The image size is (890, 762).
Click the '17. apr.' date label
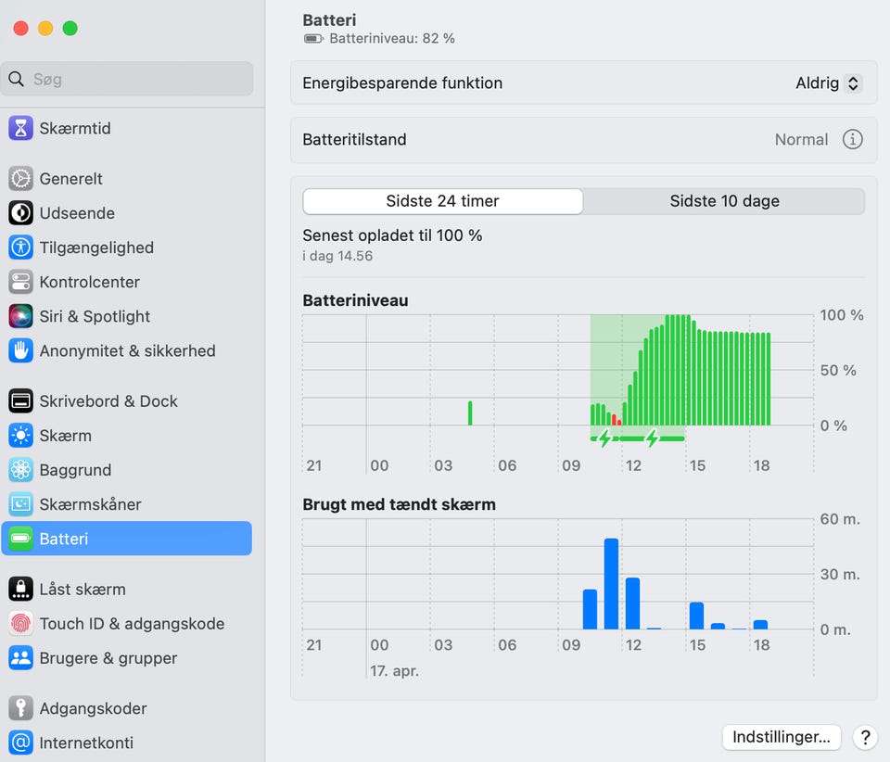coord(395,670)
